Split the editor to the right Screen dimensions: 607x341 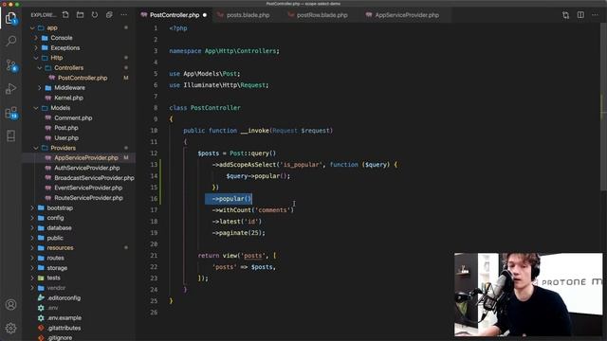click(x=580, y=15)
